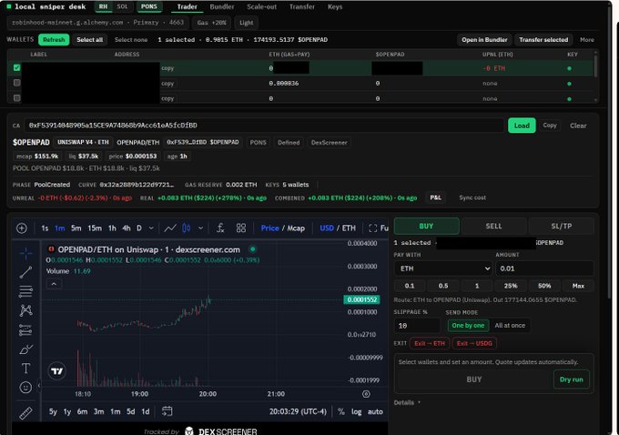Expand the drawing toolbar side arrow
Image resolution: width=619 pixels, height=435 pixels.
pos(38,385)
